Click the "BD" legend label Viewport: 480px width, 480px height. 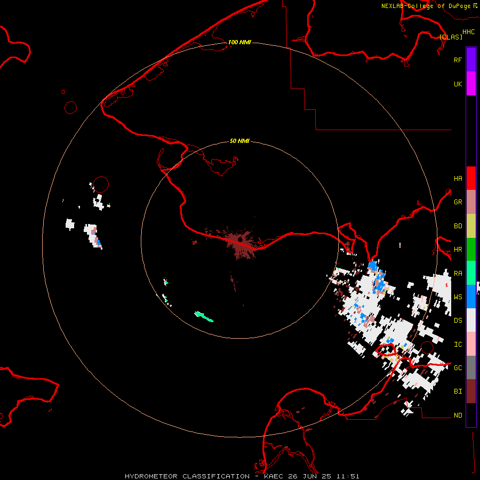coord(458,226)
